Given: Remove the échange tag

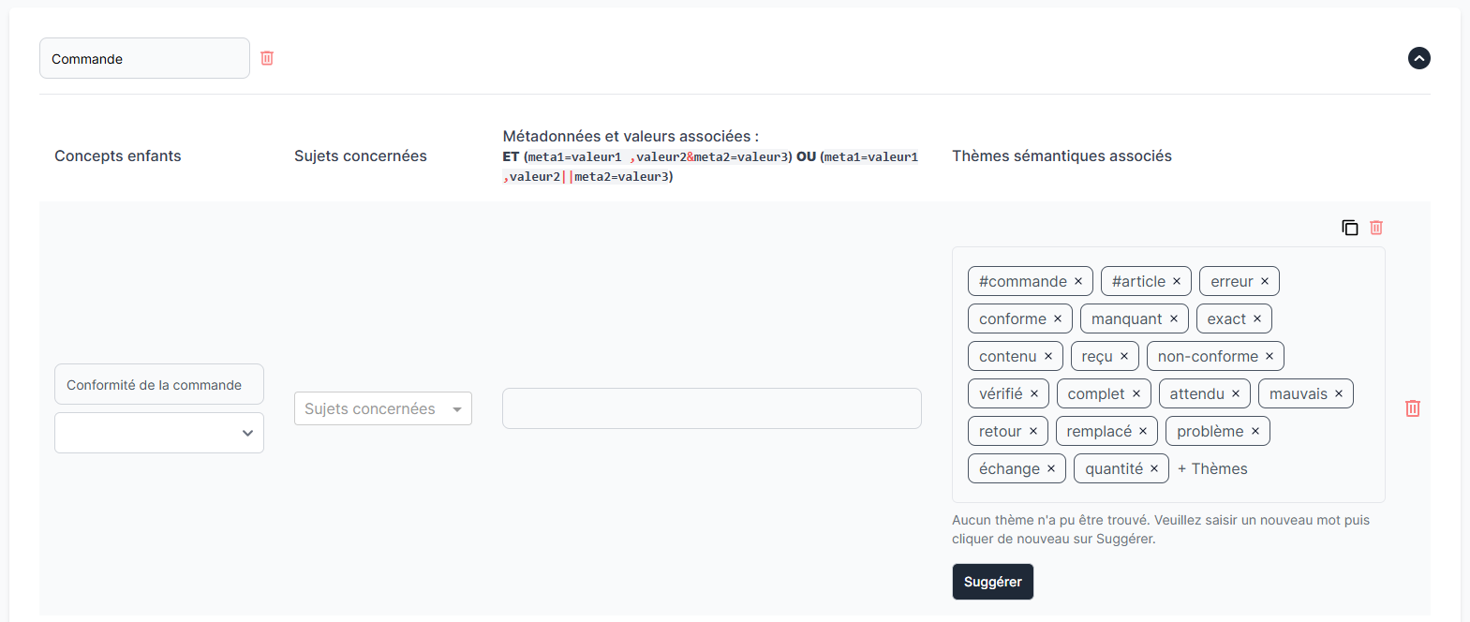Looking at the screenshot, I should click(1051, 468).
